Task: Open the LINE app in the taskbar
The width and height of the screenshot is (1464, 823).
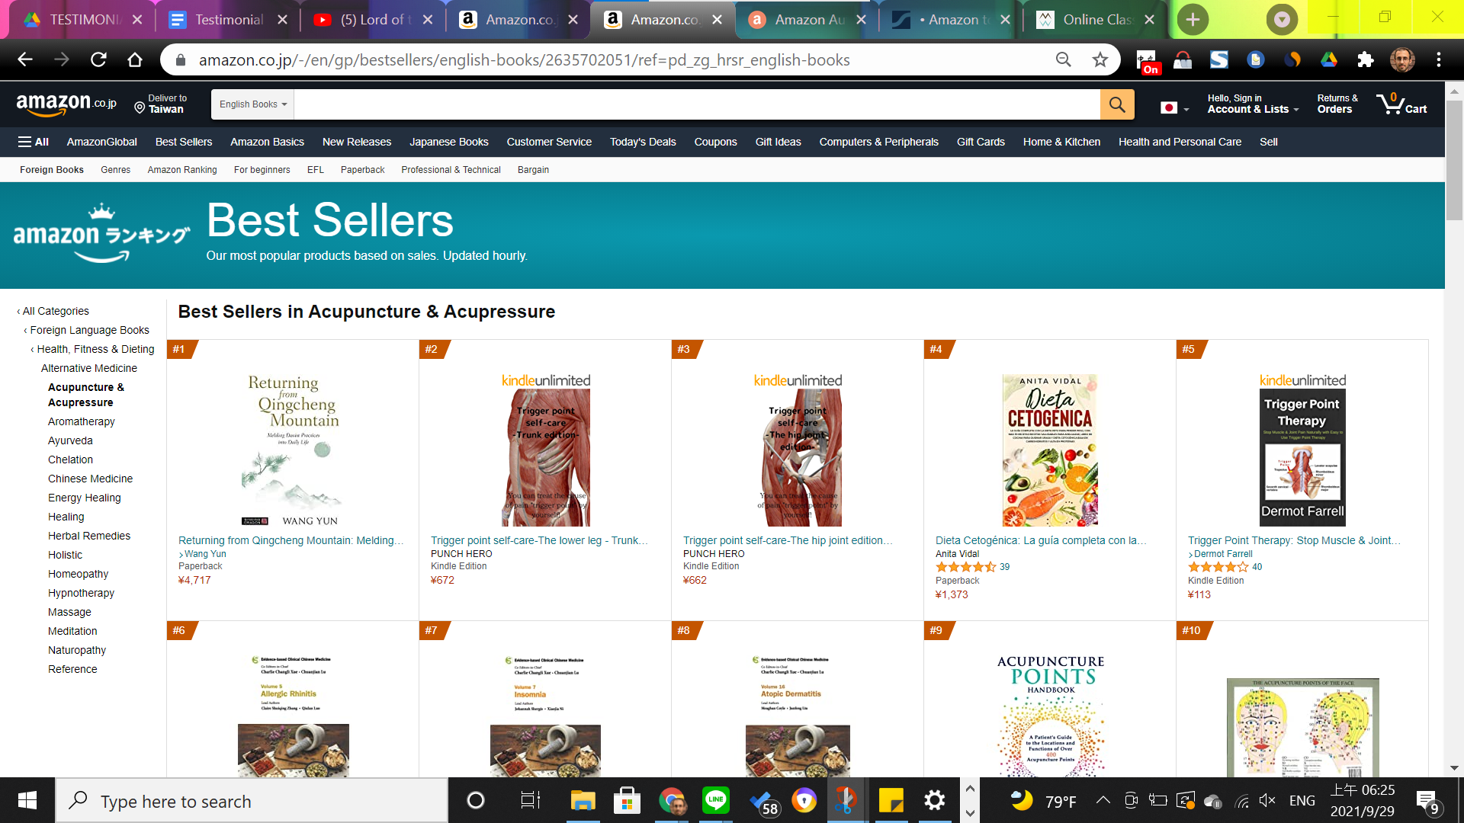Action: [x=715, y=800]
